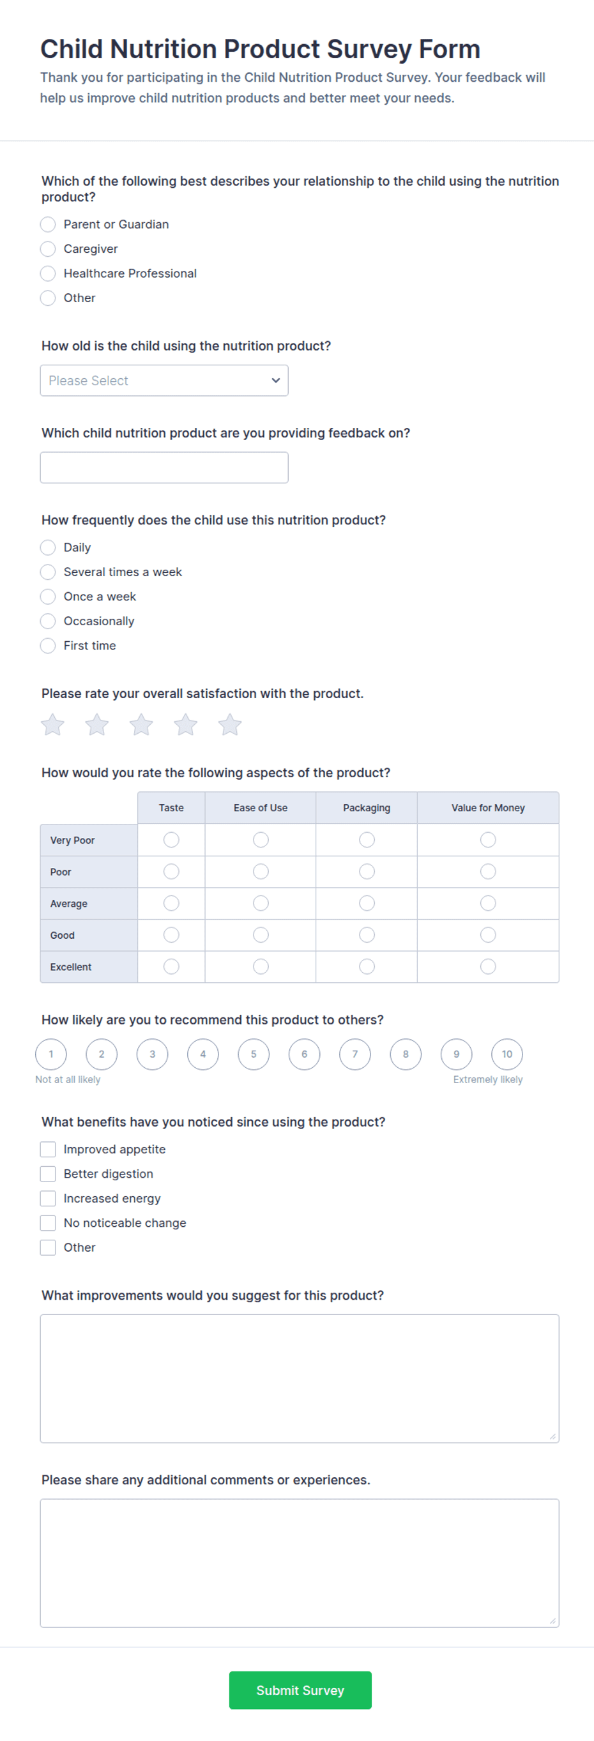594x1741 pixels.
Task: Select the second star rating
Action: coord(96,724)
